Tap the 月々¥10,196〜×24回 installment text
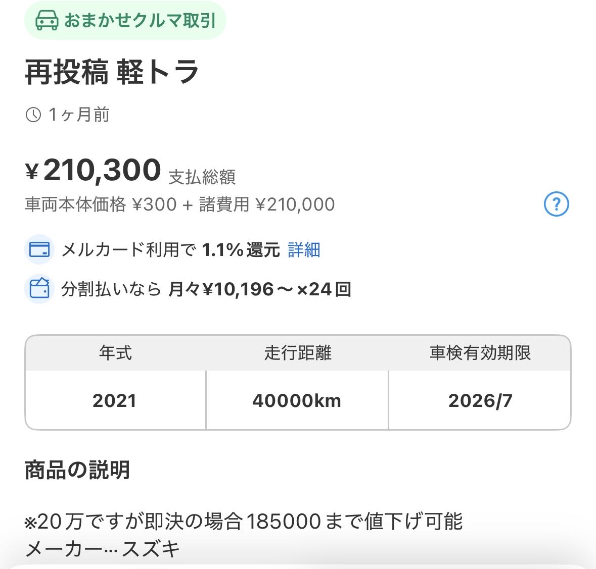Image resolution: width=596 pixels, height=569 pixels. click(259, 289)
